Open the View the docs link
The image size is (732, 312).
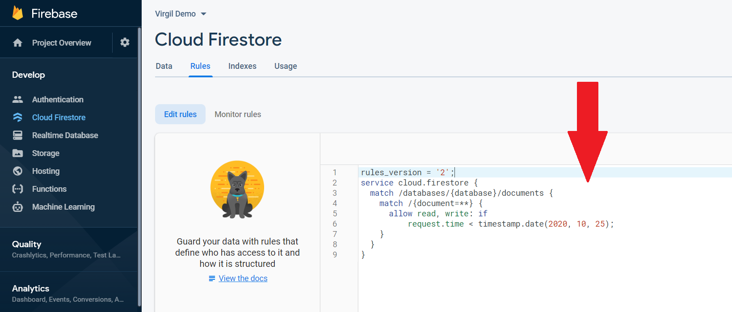point(243,278)
